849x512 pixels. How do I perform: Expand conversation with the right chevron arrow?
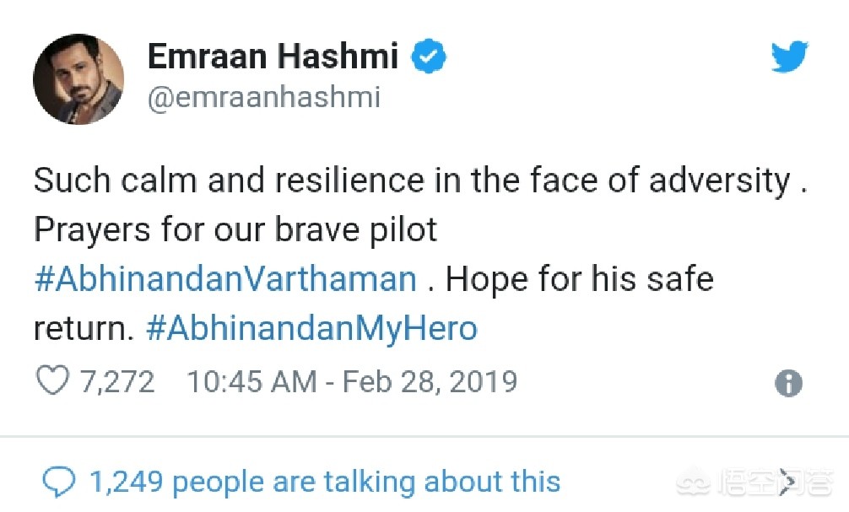coord(788,481)
